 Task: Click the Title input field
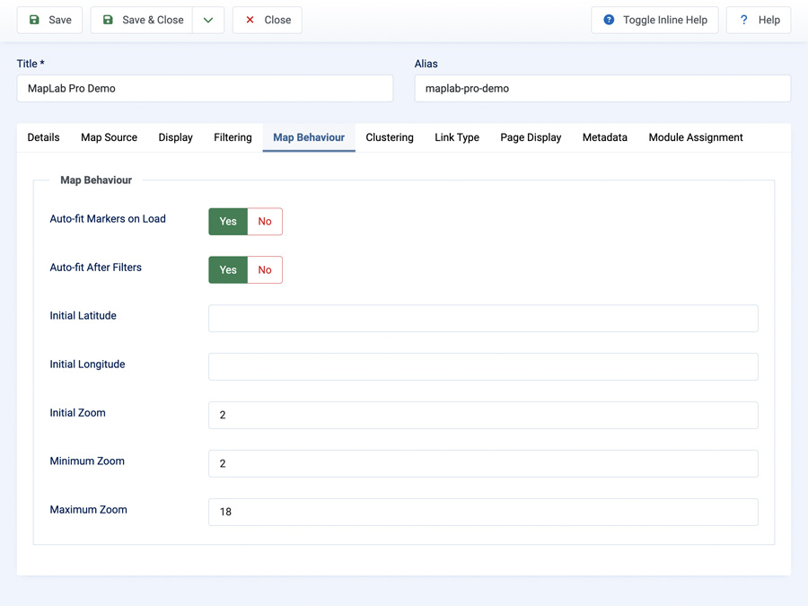tap(205, 89)
